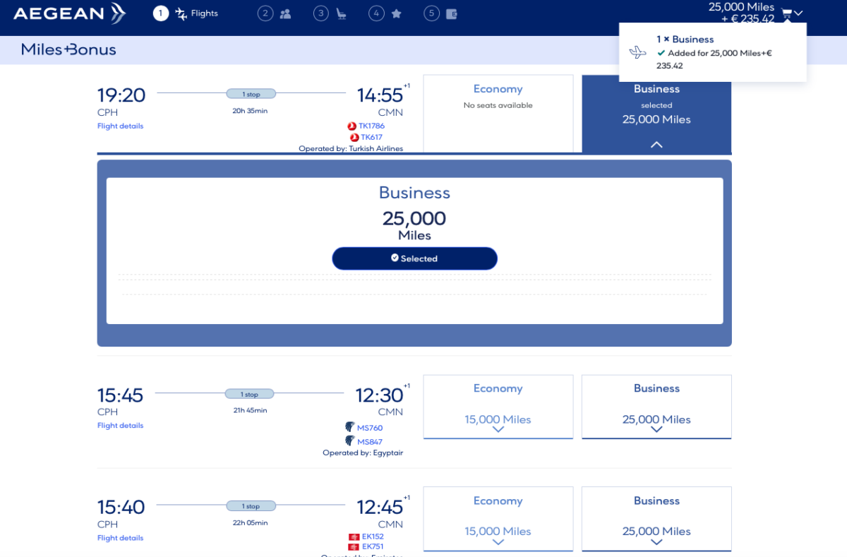Open flight number TK1786

371,126
